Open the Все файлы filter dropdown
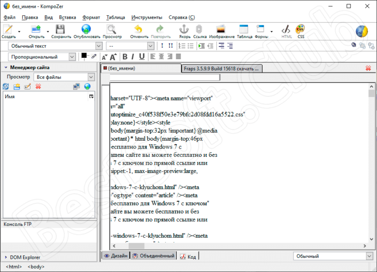377x272 pixels. point(65,77)
